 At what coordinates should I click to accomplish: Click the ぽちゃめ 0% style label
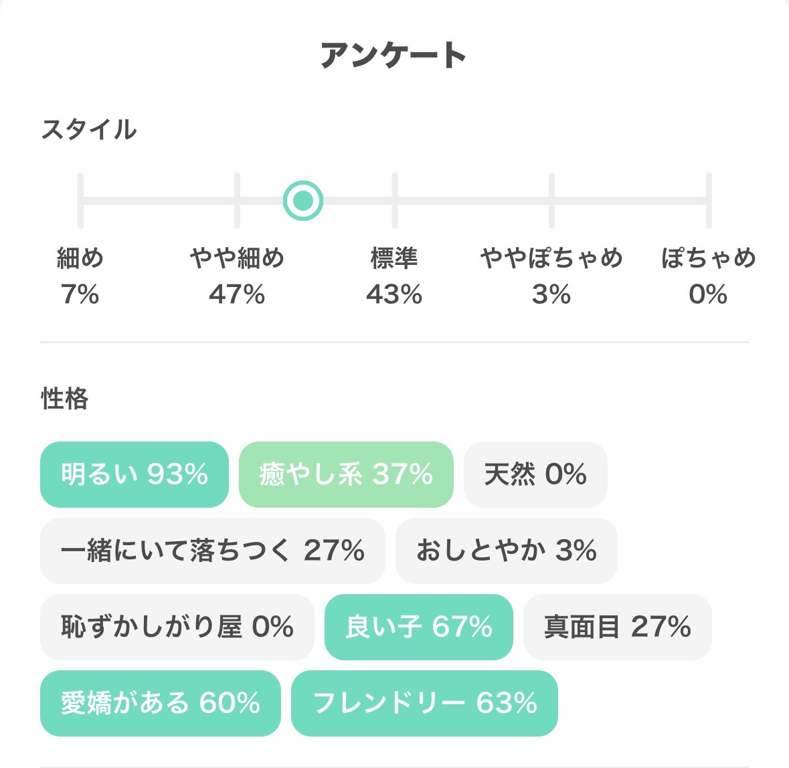coord(708,276)
